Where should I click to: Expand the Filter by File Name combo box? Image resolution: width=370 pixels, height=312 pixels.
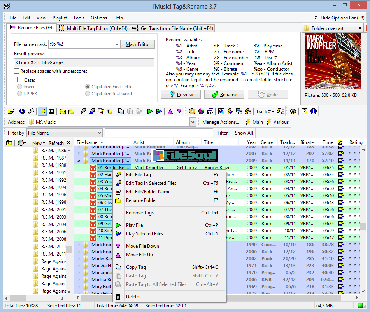click(99, 133)
